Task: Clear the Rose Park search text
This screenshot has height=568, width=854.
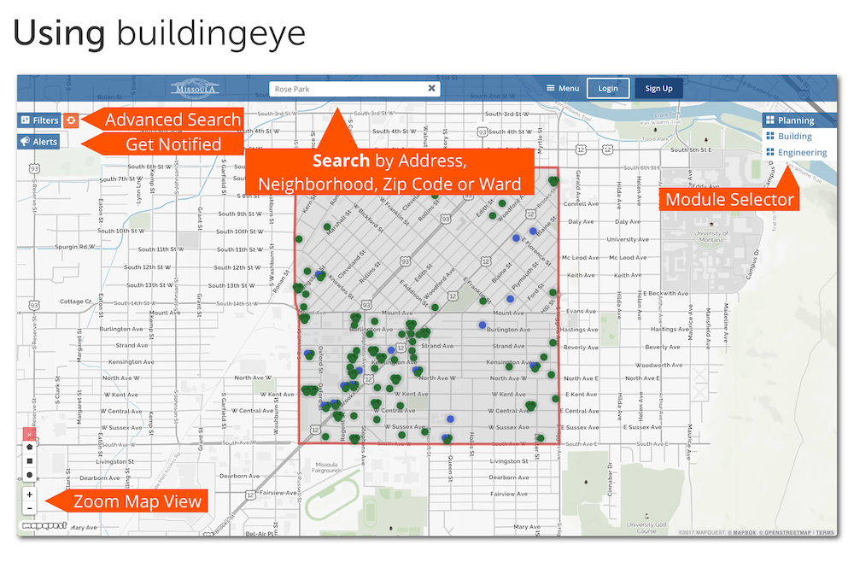Action: (x=431, y=88)
